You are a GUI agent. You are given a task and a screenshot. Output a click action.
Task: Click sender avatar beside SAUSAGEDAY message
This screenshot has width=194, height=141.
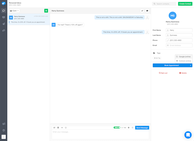point(147,17)
